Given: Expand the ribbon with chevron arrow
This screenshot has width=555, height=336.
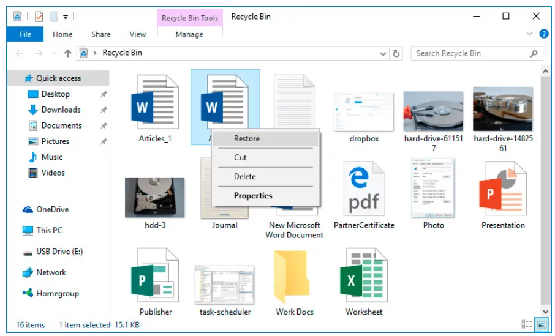Looking at the screenshot, I should [x=529, y=34].
